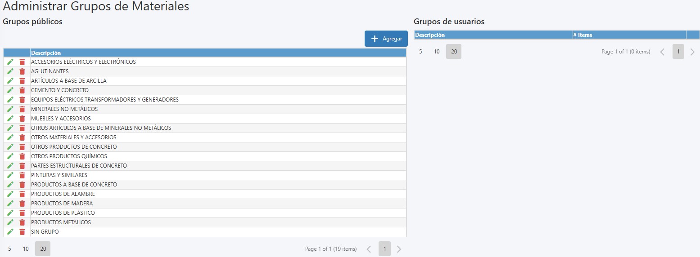This screenshot has width=700, height=257.
Task: Click edit pencil for MUEBLES Y ACCESORIOS
Action: pyautogui.click(x=10, y=119)
